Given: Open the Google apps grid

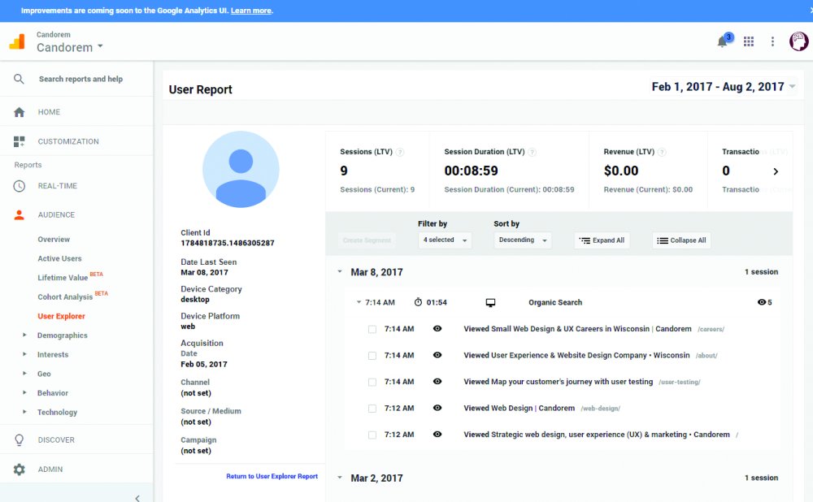Looking at the screenshot, I should [x=749, y=41].
